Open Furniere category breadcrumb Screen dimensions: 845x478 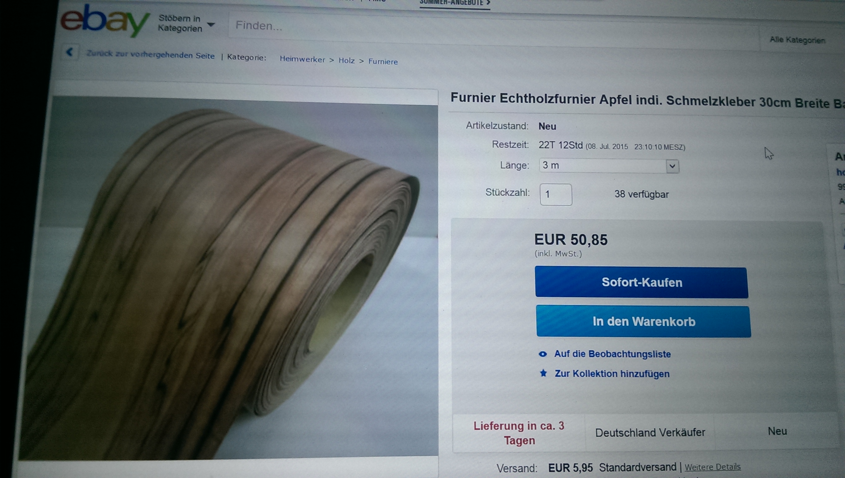coord(383,62)
